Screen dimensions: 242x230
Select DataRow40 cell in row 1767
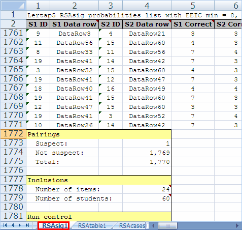75,89
